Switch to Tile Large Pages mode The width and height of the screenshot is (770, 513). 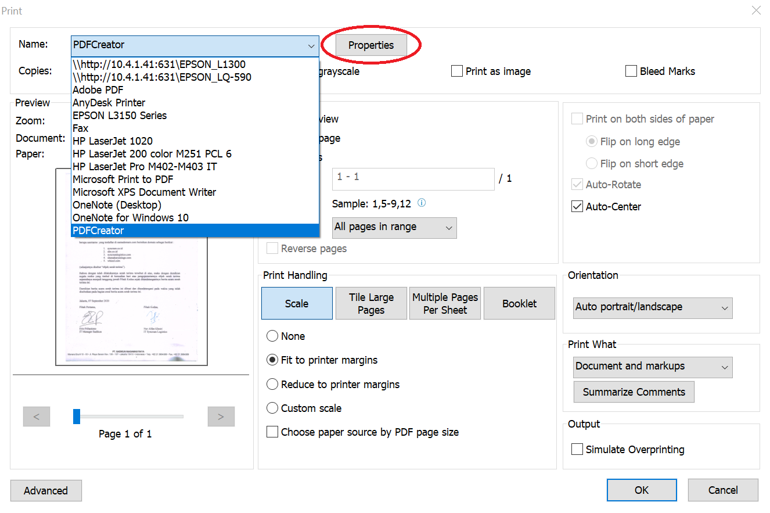click(x=371, y=303)
